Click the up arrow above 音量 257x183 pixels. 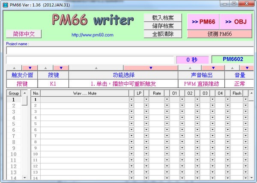coord(232,68)
